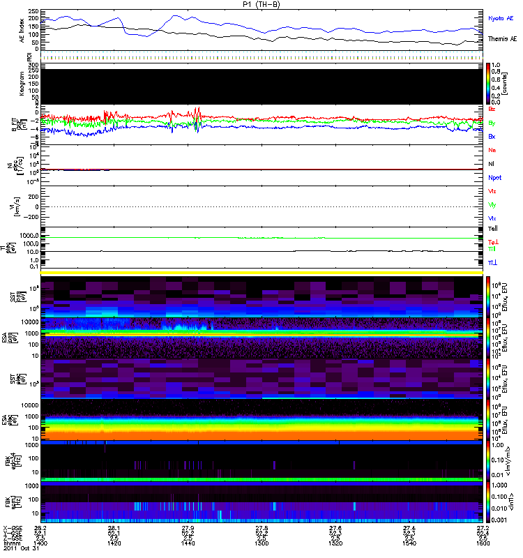Screen dimensions: 523x558
Task: Click the B FIT spike near 1440
Action: point(198,114)
